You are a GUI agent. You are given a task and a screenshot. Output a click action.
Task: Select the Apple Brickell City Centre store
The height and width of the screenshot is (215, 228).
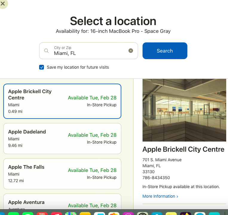pos(62,101)
